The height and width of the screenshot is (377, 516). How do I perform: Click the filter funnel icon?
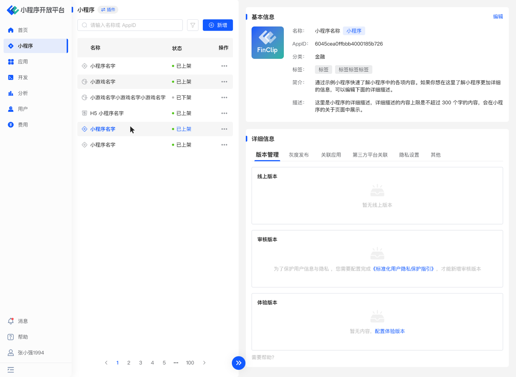[193, 25]
